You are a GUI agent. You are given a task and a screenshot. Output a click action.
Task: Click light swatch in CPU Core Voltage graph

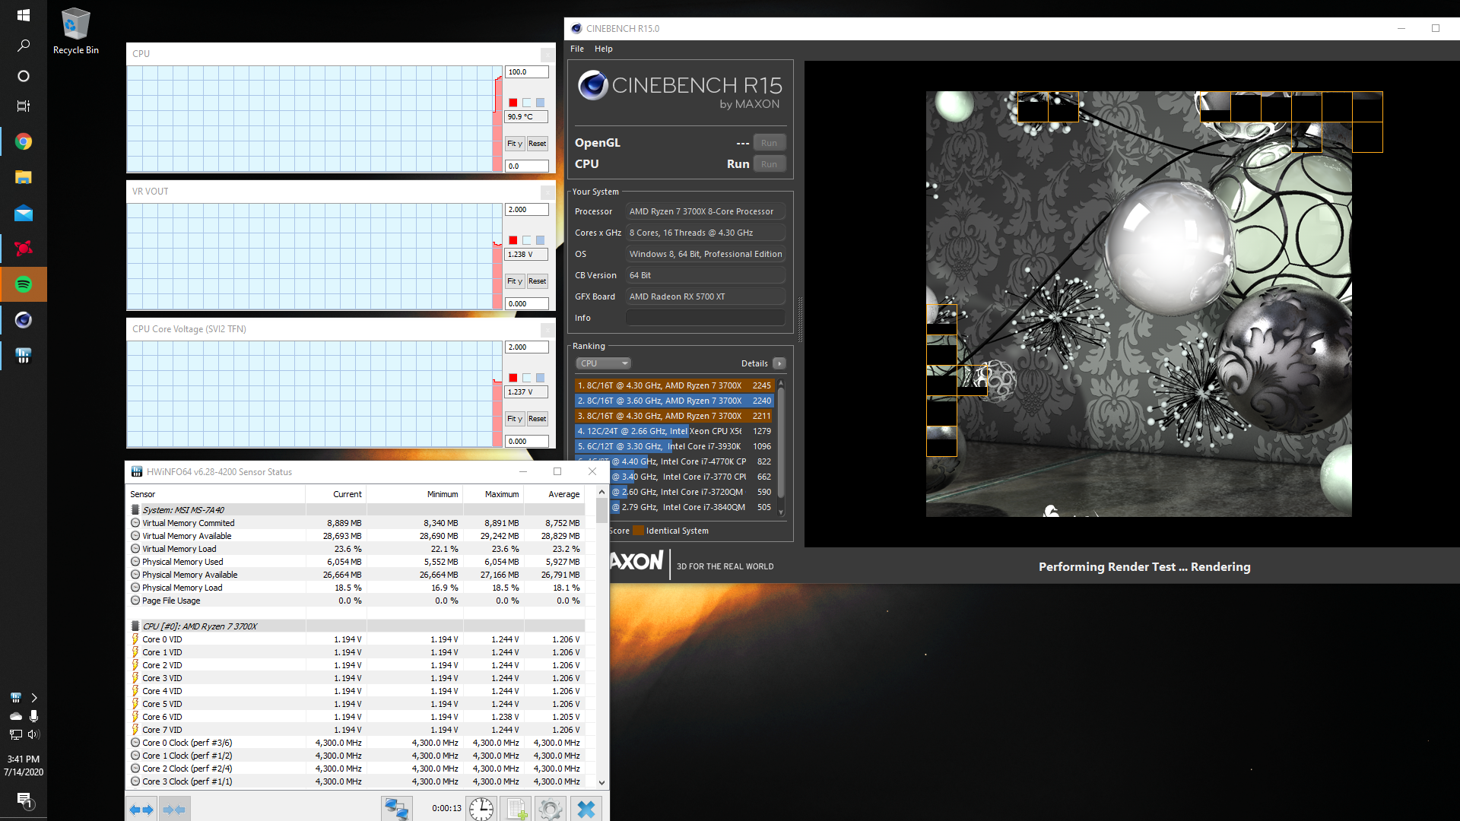coord(526,378)
